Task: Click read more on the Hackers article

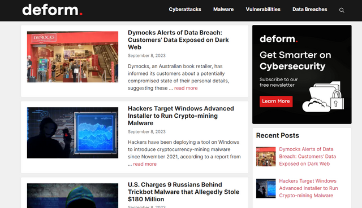Action: click(145, 164)
